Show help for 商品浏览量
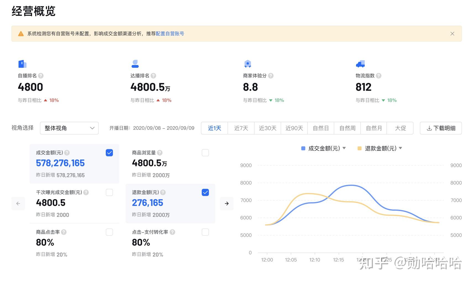The height and width of the screenshot is (282, 474). (160, 153)
